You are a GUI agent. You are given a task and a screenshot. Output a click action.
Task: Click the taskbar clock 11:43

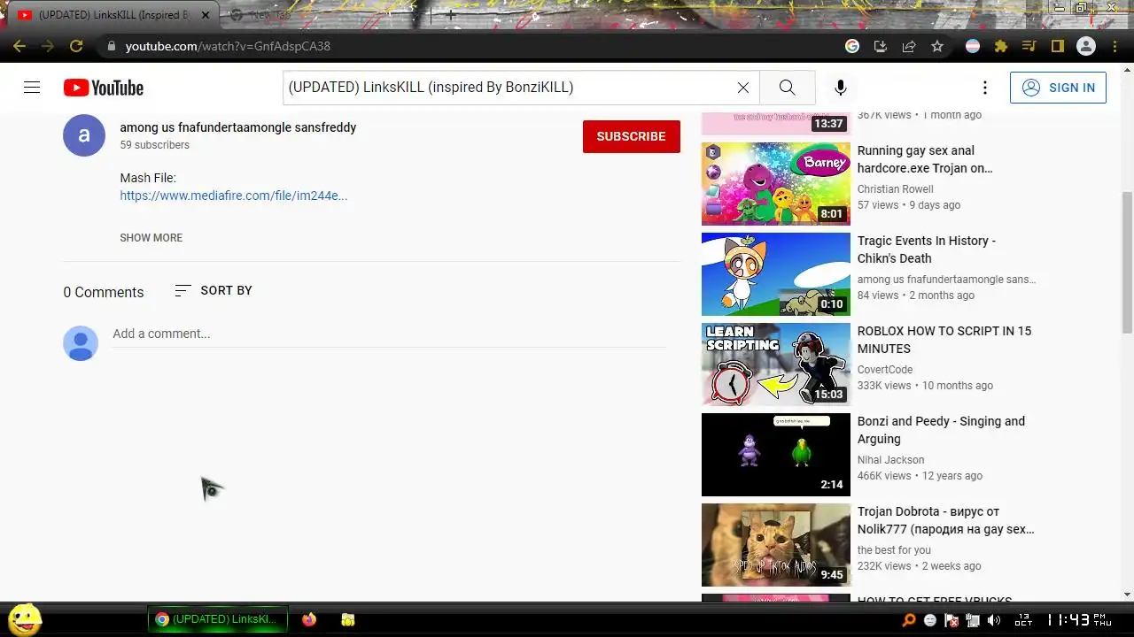(x=1078, y=619)
